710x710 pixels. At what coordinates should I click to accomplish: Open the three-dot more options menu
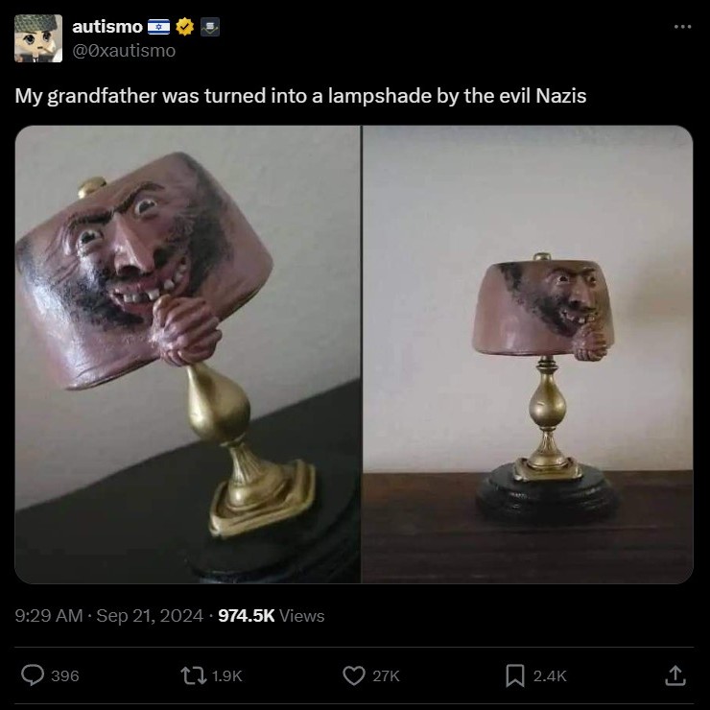click(x=682, y=27)
